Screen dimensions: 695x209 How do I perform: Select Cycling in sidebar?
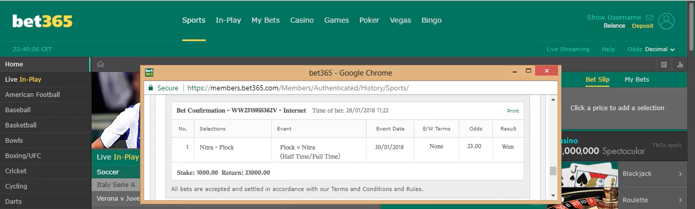click(45, 186)
